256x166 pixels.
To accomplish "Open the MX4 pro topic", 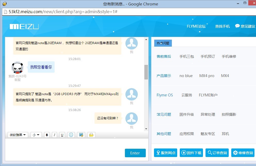I will pos(207,76).
